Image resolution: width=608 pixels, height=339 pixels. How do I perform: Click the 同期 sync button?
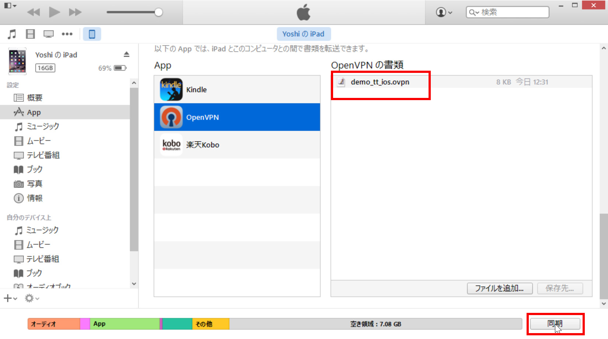pos(555,324)
